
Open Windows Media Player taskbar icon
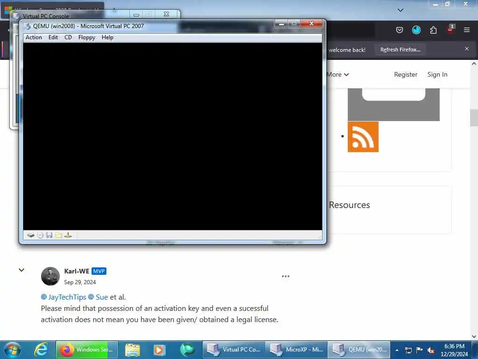(x=159, y=350)
